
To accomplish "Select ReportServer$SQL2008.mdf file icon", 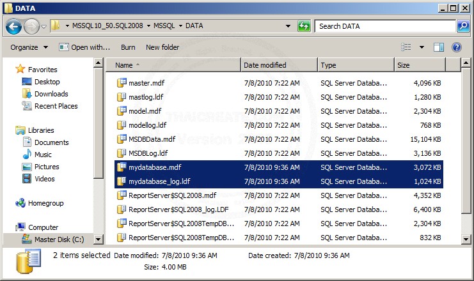I will (122, 195).
